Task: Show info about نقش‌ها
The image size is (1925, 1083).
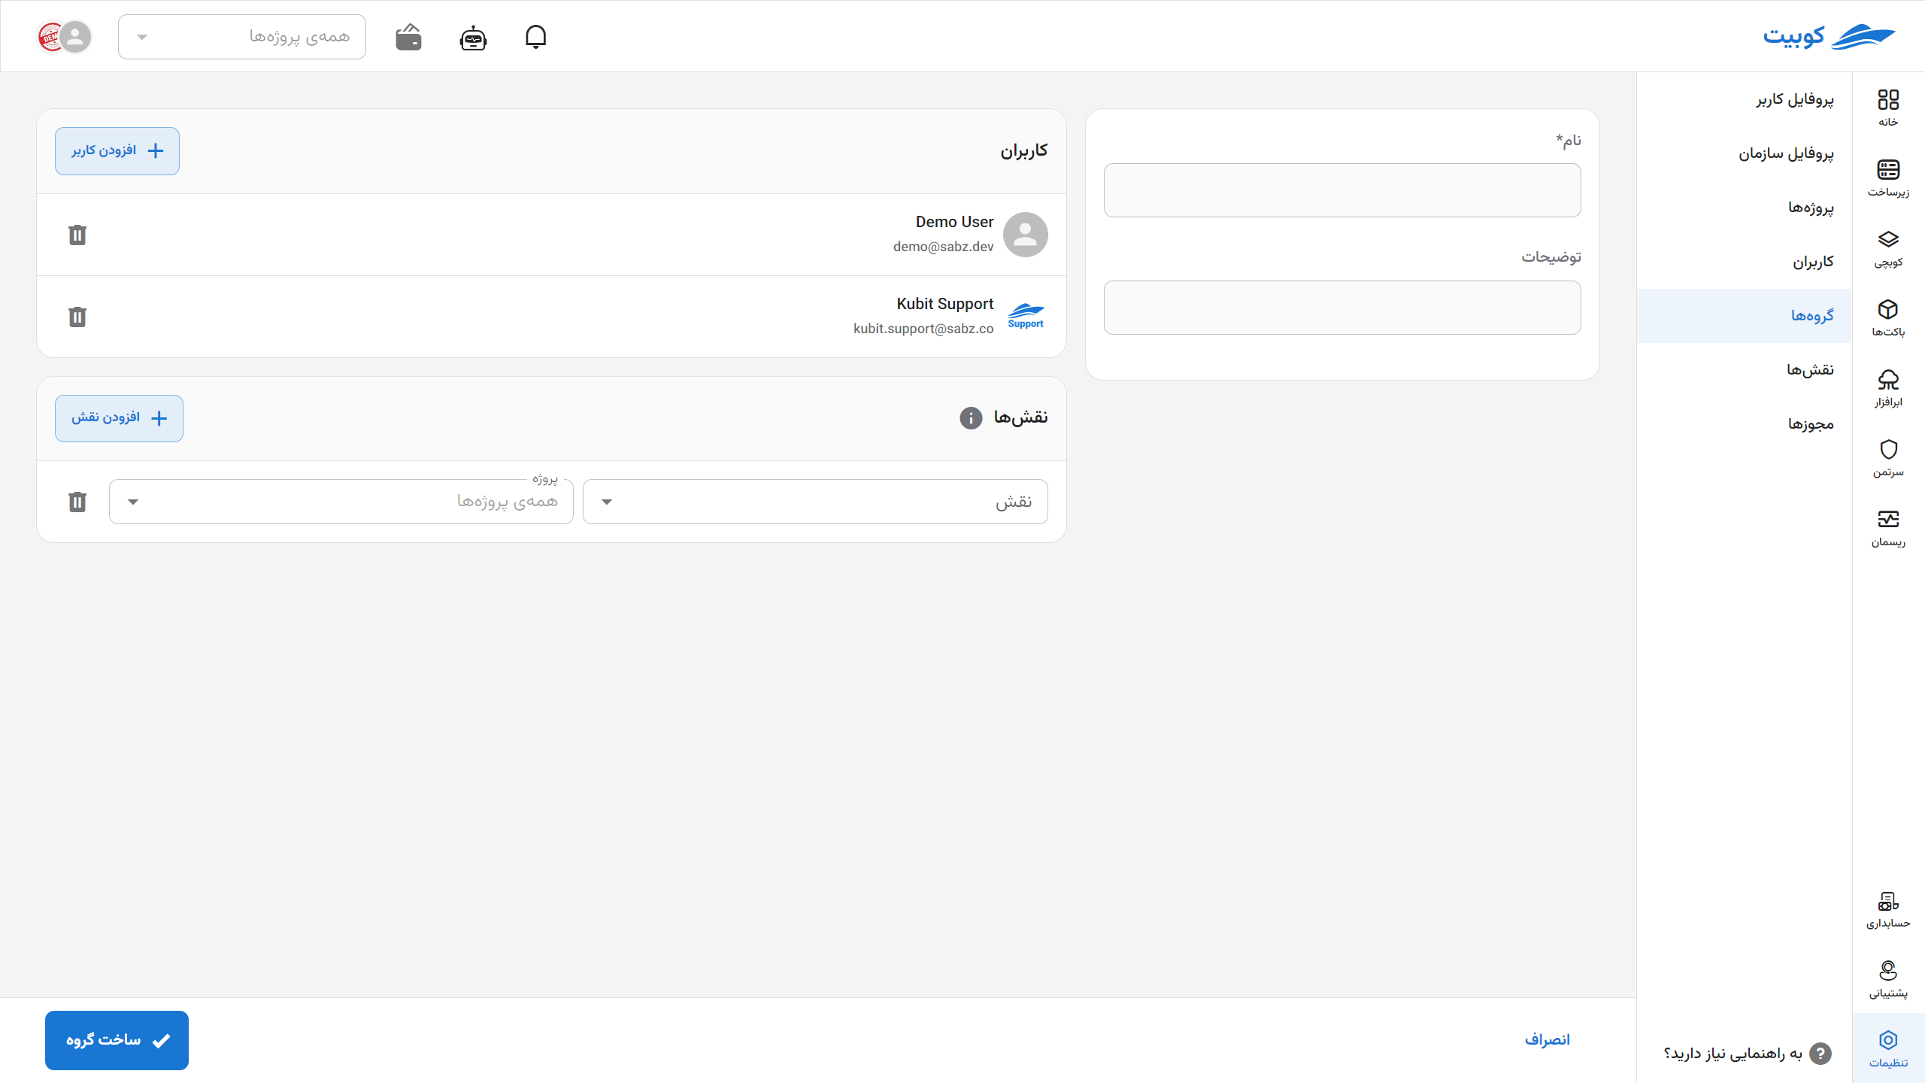Action: [971, 418]
